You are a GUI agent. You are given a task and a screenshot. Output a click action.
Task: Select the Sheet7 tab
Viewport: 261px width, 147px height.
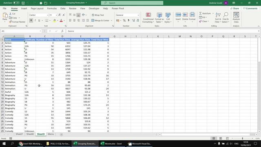coord(19,134)
